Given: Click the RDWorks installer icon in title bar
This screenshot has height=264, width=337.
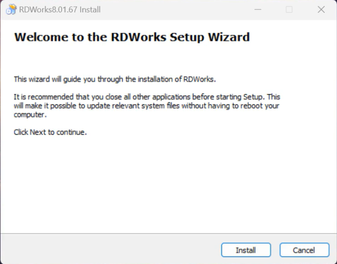Looking at the screenshot, I should tap(11, 9).
